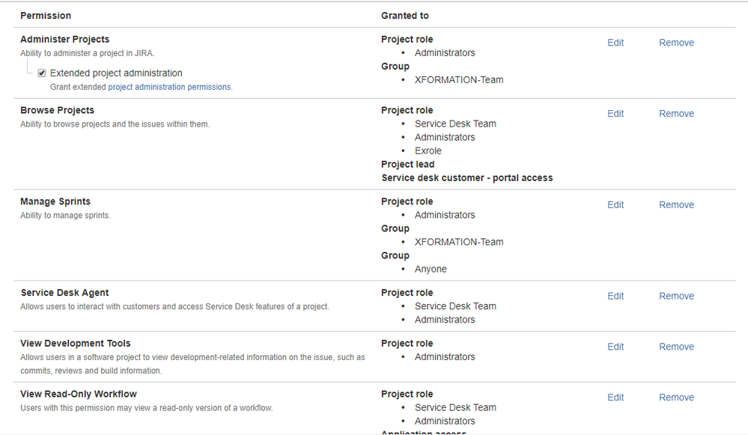Edit the Manage Sprints permission
Image resolution: width=748 pixels, height=435 pixels.
pos(615,204)
